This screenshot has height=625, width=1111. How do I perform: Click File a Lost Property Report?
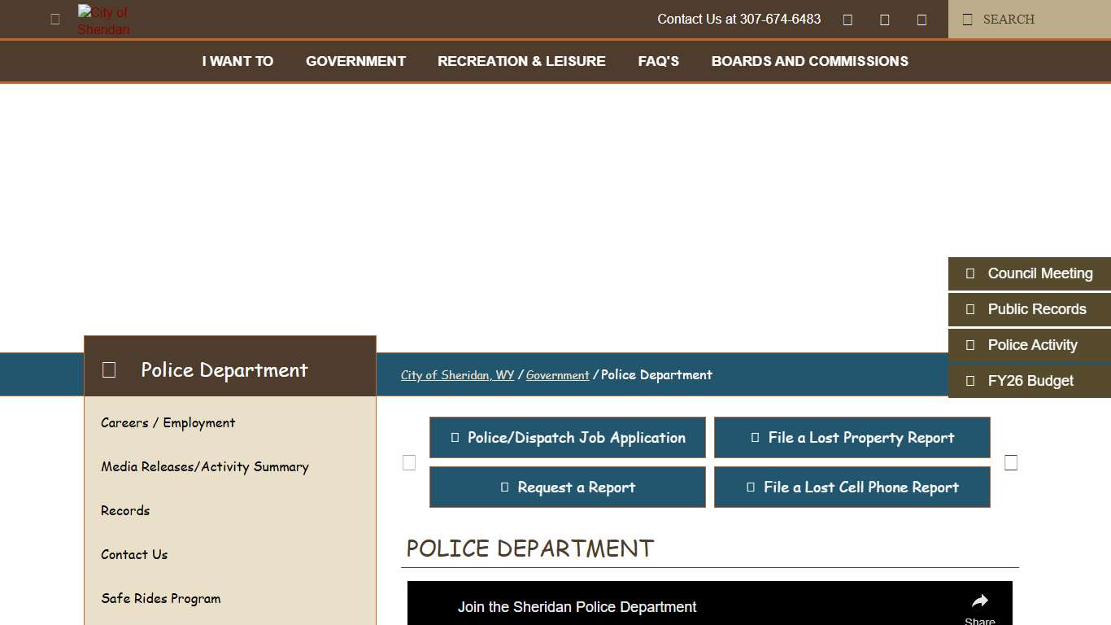coord(852,437)
